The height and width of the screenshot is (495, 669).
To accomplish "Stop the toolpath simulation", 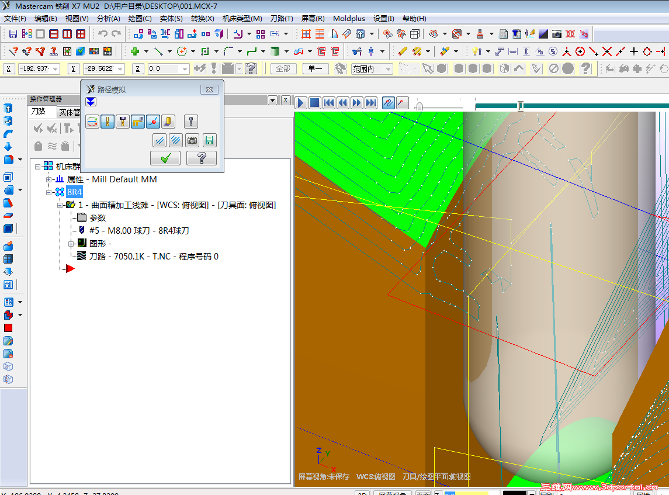I will (x=314, y=103).
